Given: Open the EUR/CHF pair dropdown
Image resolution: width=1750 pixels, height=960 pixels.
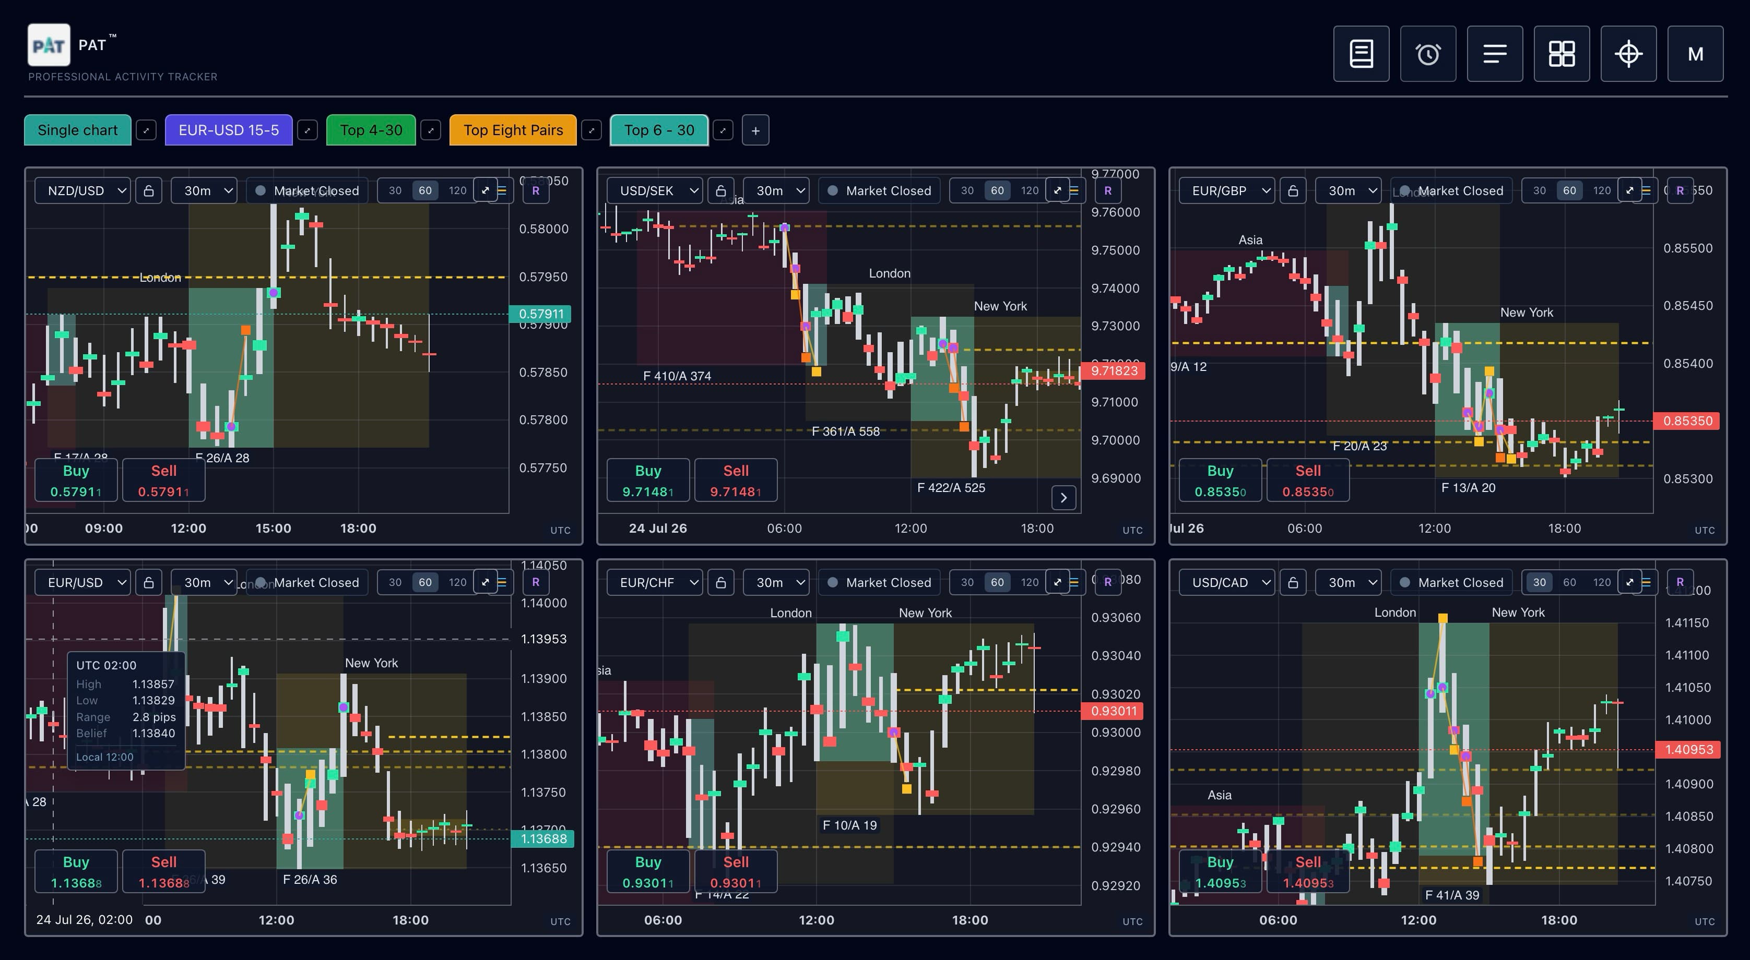Looking at the screenshot, I should [x=655, y=582].
